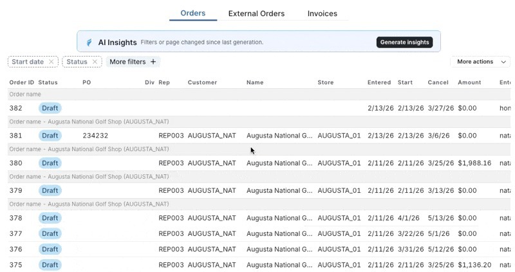
Task: Sort by the Amount column header
Action: [469, 82]
